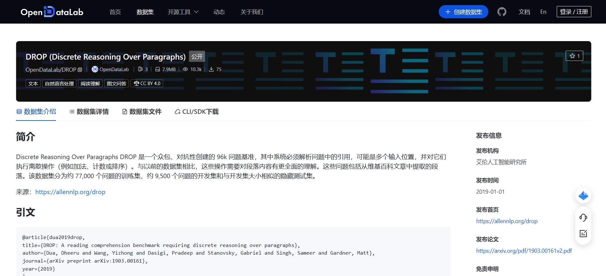
Task: Open the 关于我们 nav item
Action: (252, 12)
